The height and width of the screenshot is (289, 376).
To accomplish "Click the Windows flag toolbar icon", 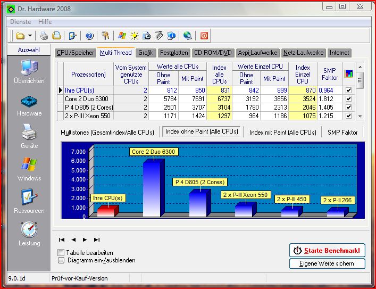I will (122, 36).
